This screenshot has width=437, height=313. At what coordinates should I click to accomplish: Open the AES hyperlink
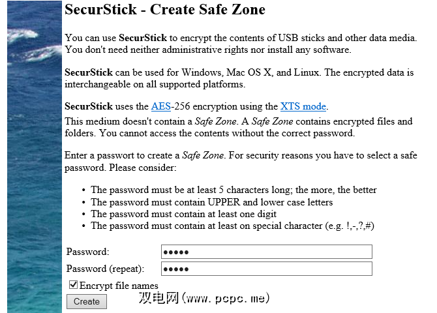(160, 106)
